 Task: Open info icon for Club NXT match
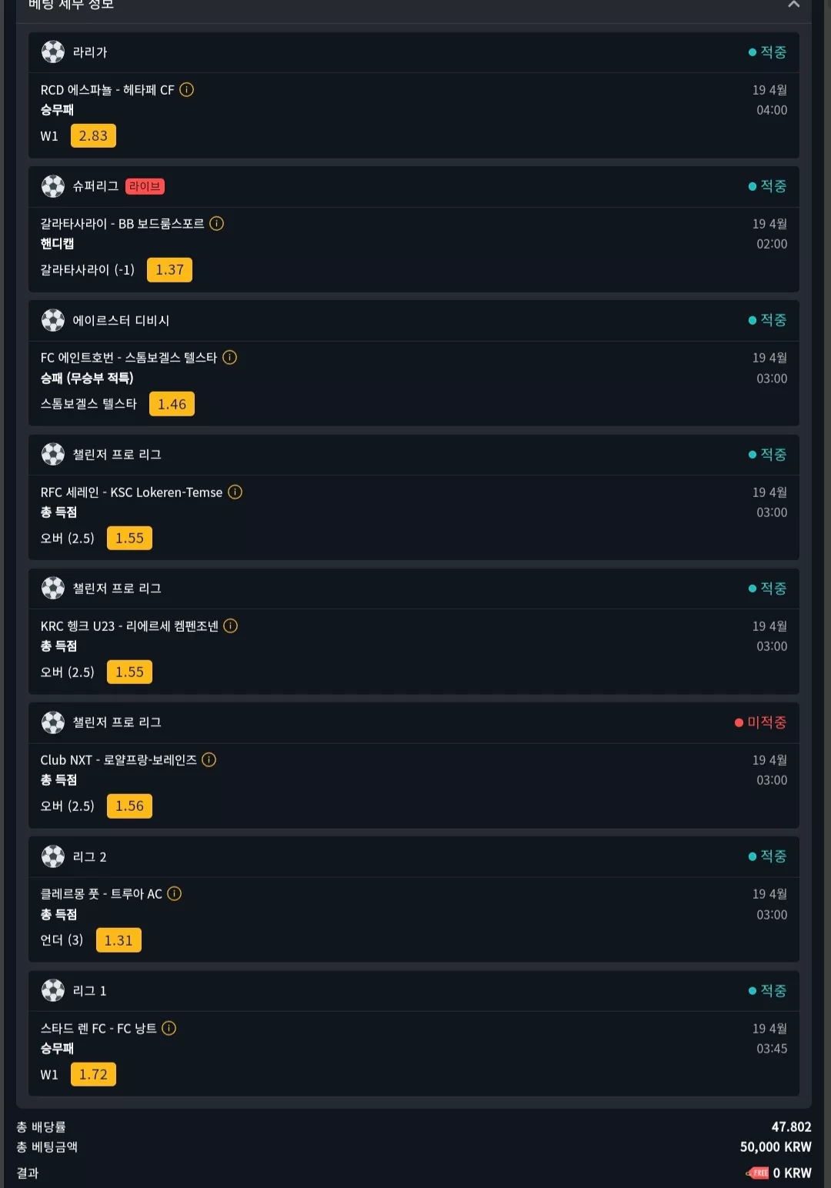(209, 760)
